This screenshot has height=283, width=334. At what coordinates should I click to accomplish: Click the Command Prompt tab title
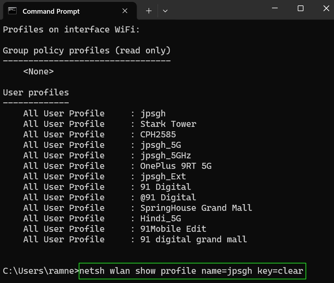click(x=51, y=11)
